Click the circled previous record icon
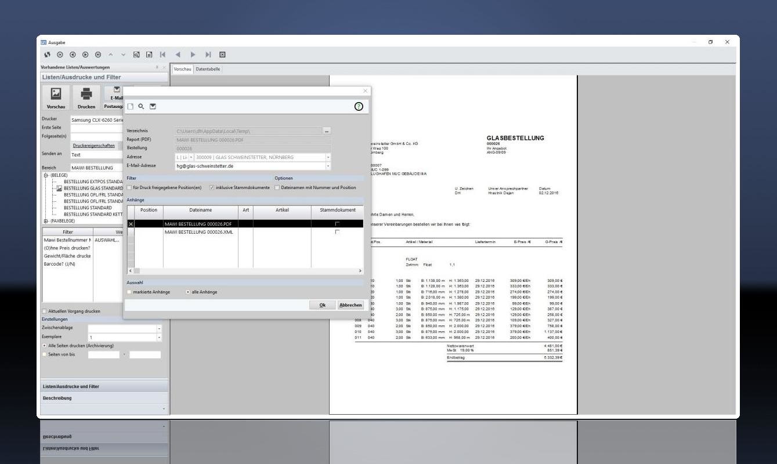Image resolution: width=777 pixels, height=464 pixels. click(73, 55)
